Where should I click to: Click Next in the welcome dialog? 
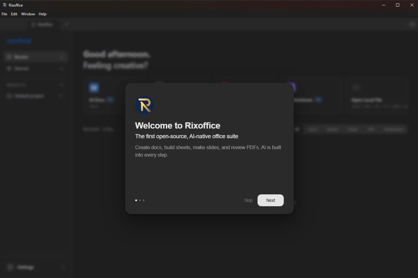click(x=270, y=200)
